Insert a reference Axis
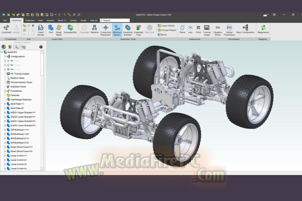The height and width of the screenshot is (201, 302). [x=190, y=29]
